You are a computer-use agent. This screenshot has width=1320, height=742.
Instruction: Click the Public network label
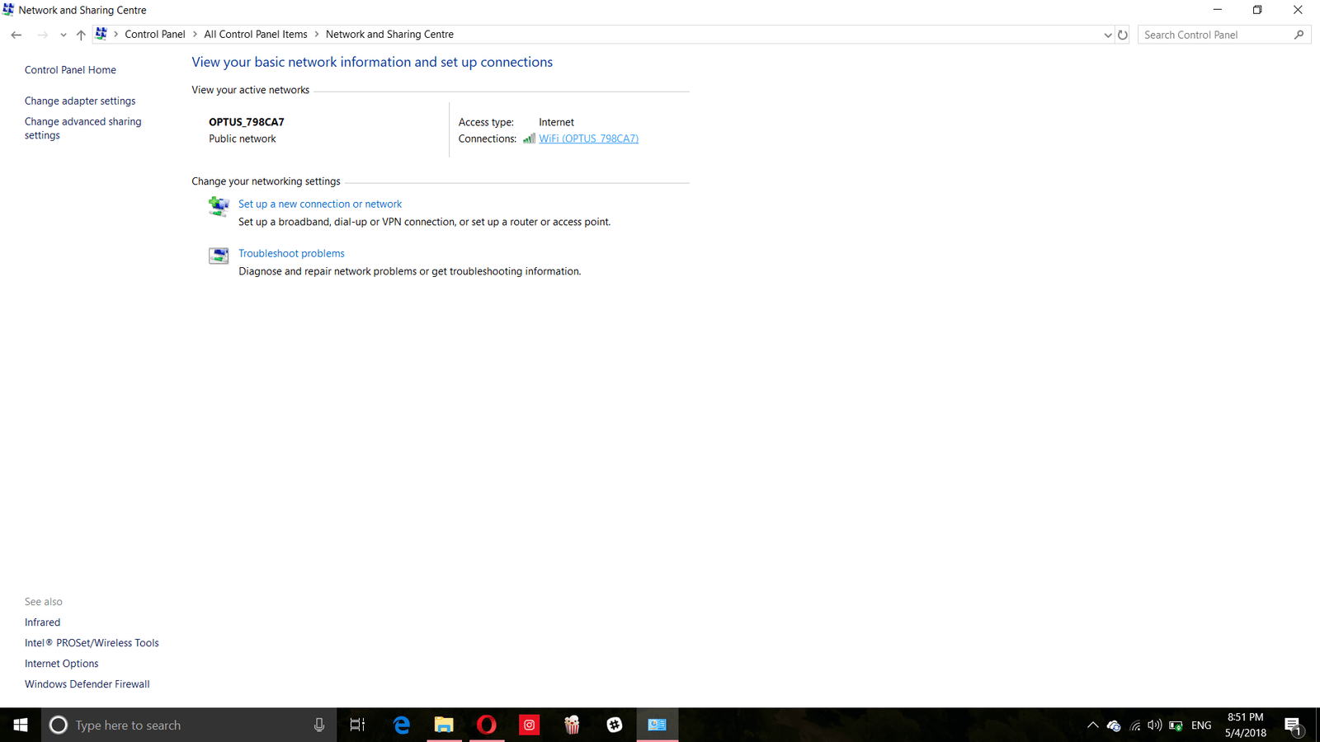tap(242, 139)
